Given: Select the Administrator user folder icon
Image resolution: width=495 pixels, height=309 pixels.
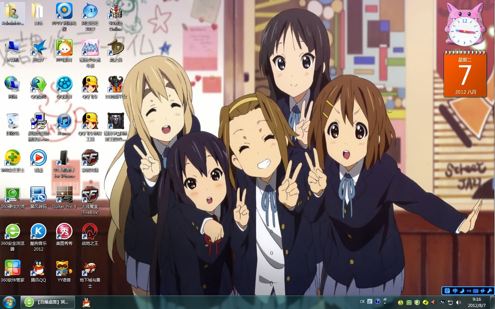Looking at the screenshot, I should click(13, 14).
